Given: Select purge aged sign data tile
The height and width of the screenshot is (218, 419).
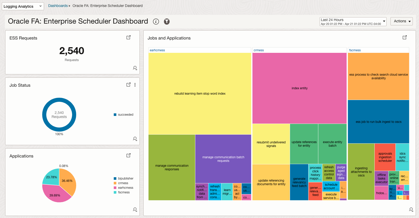Looking at the screenshot, I should 341,173.
